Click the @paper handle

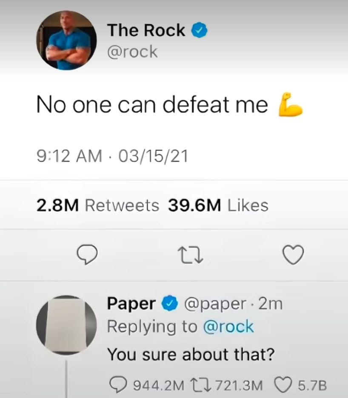click(x=214, y=304)
